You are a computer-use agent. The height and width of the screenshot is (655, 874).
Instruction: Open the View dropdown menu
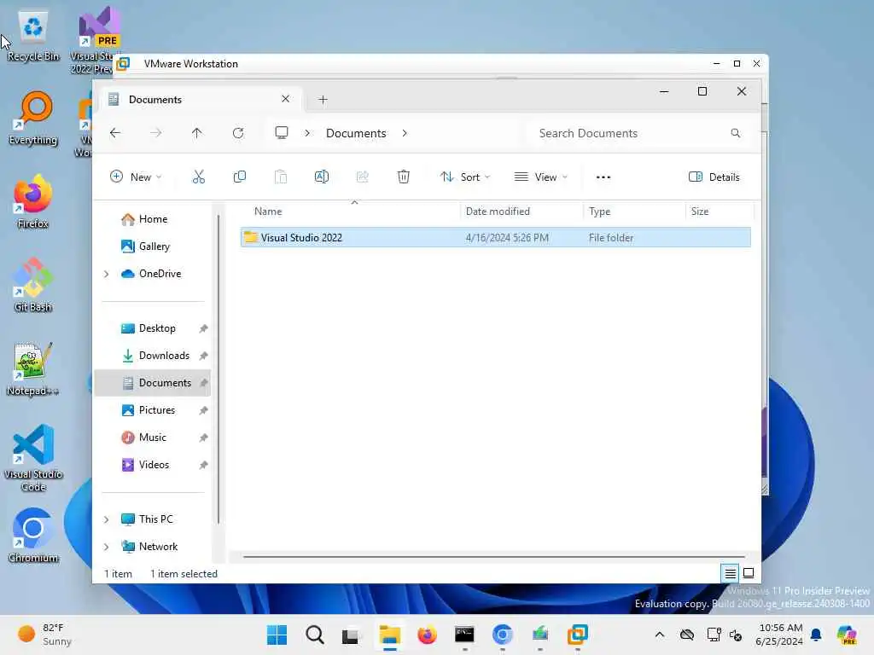pos(540,177)
